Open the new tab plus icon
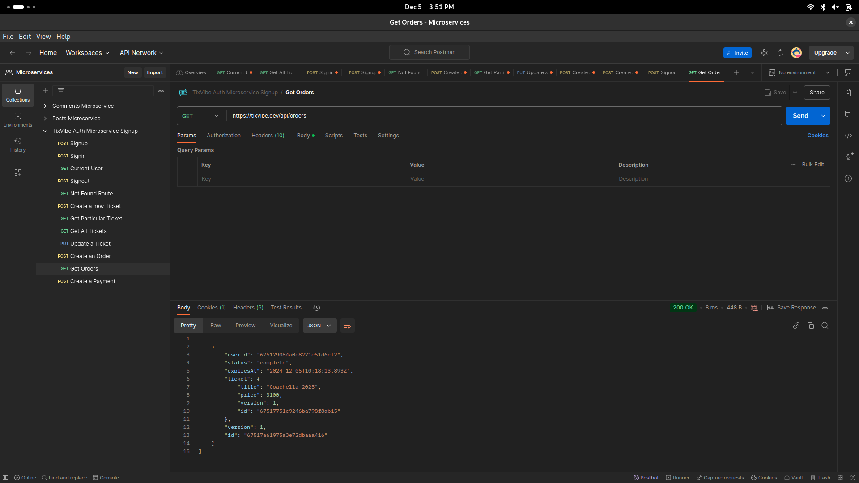 (x=736, y=72)
